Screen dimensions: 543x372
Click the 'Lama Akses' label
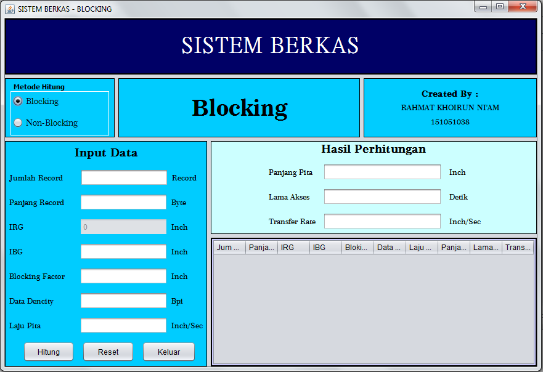[289, 197]
